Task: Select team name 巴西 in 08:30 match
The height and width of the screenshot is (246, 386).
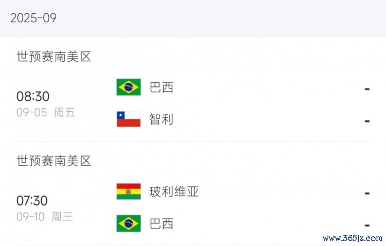Action: 162,87
